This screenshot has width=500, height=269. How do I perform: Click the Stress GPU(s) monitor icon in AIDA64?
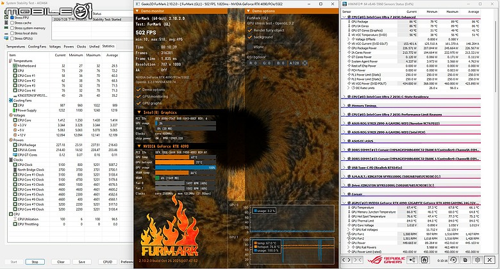pyautogui.click(x=6, y=38)
